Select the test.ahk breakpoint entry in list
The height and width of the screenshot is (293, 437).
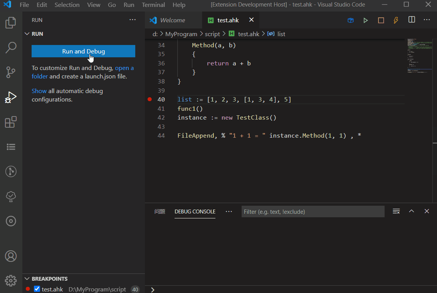click(x=84, y=289)
